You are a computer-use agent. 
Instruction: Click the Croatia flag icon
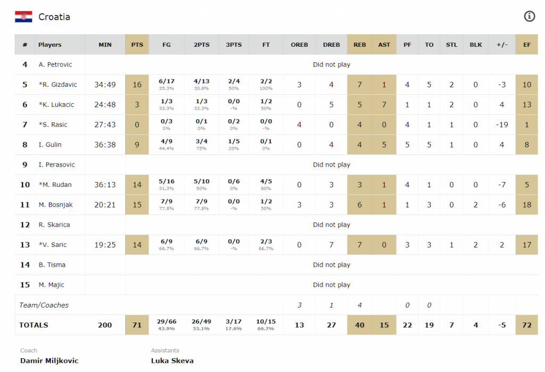[23, 16]
